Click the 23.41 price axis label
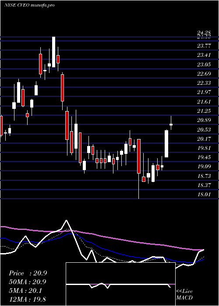 [204, 55]
